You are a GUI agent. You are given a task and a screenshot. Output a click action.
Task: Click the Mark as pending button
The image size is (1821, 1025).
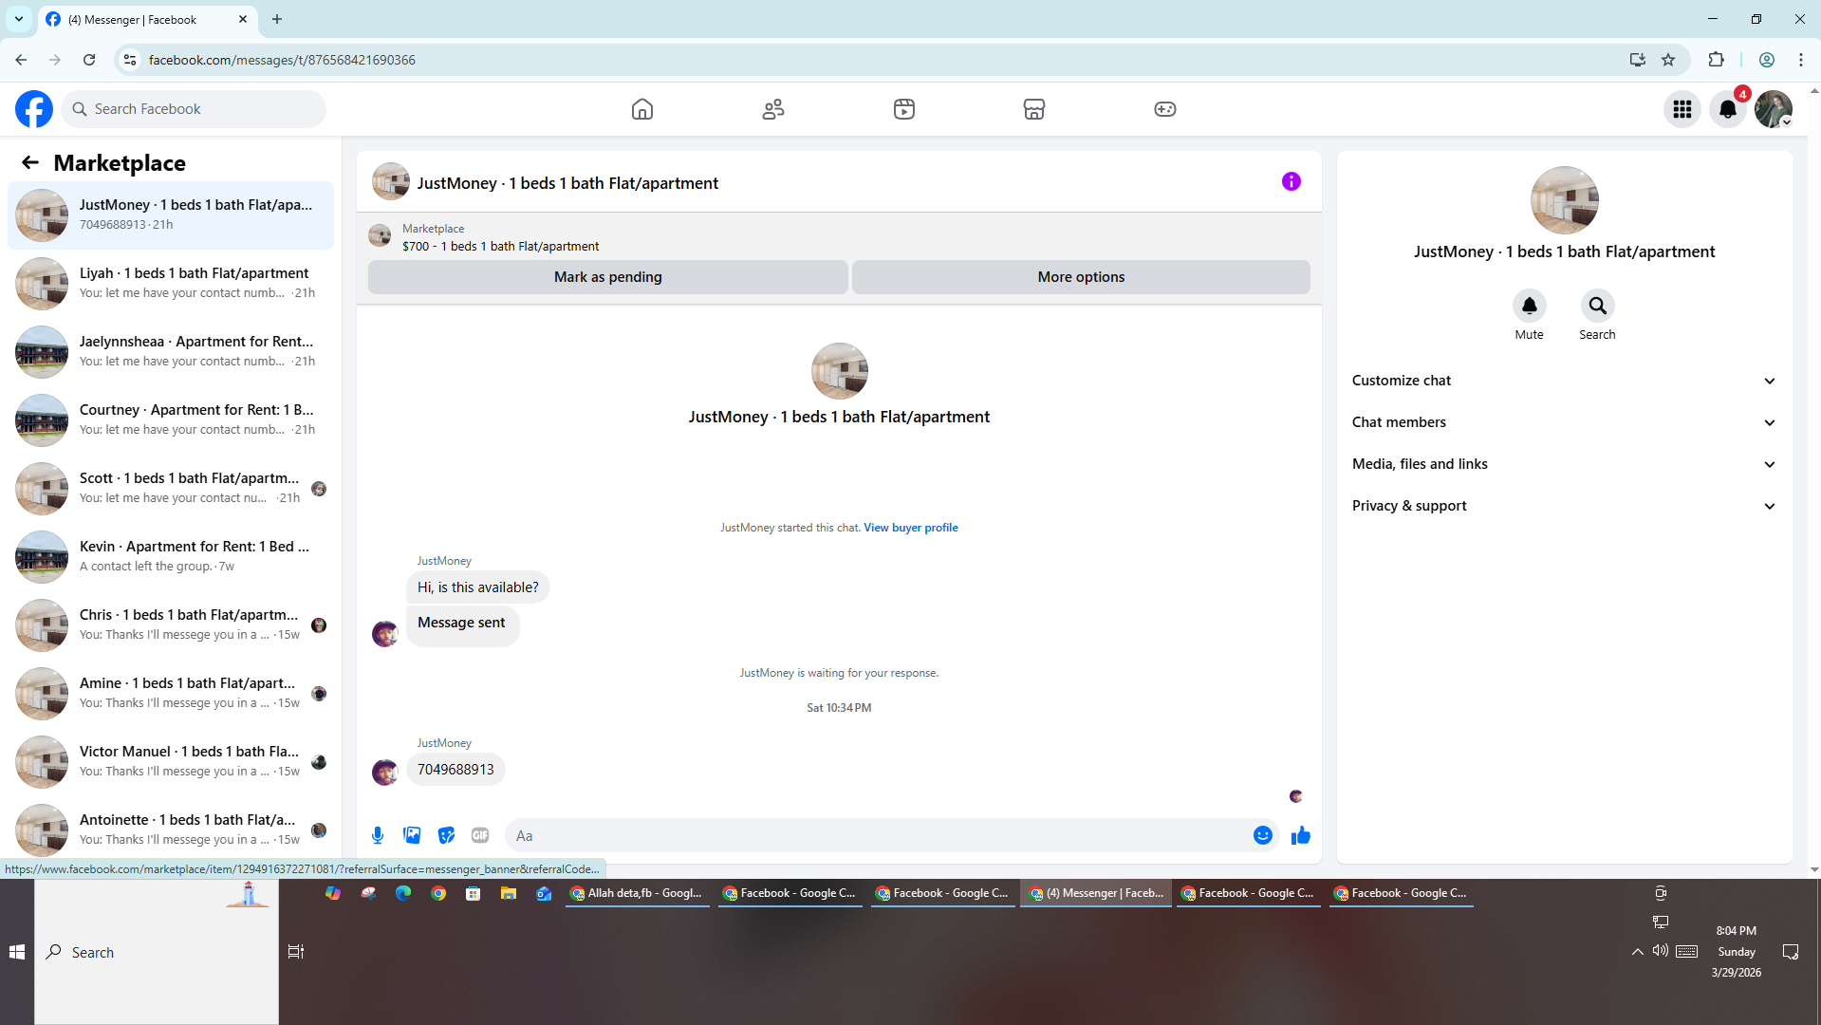click(608, 277)
